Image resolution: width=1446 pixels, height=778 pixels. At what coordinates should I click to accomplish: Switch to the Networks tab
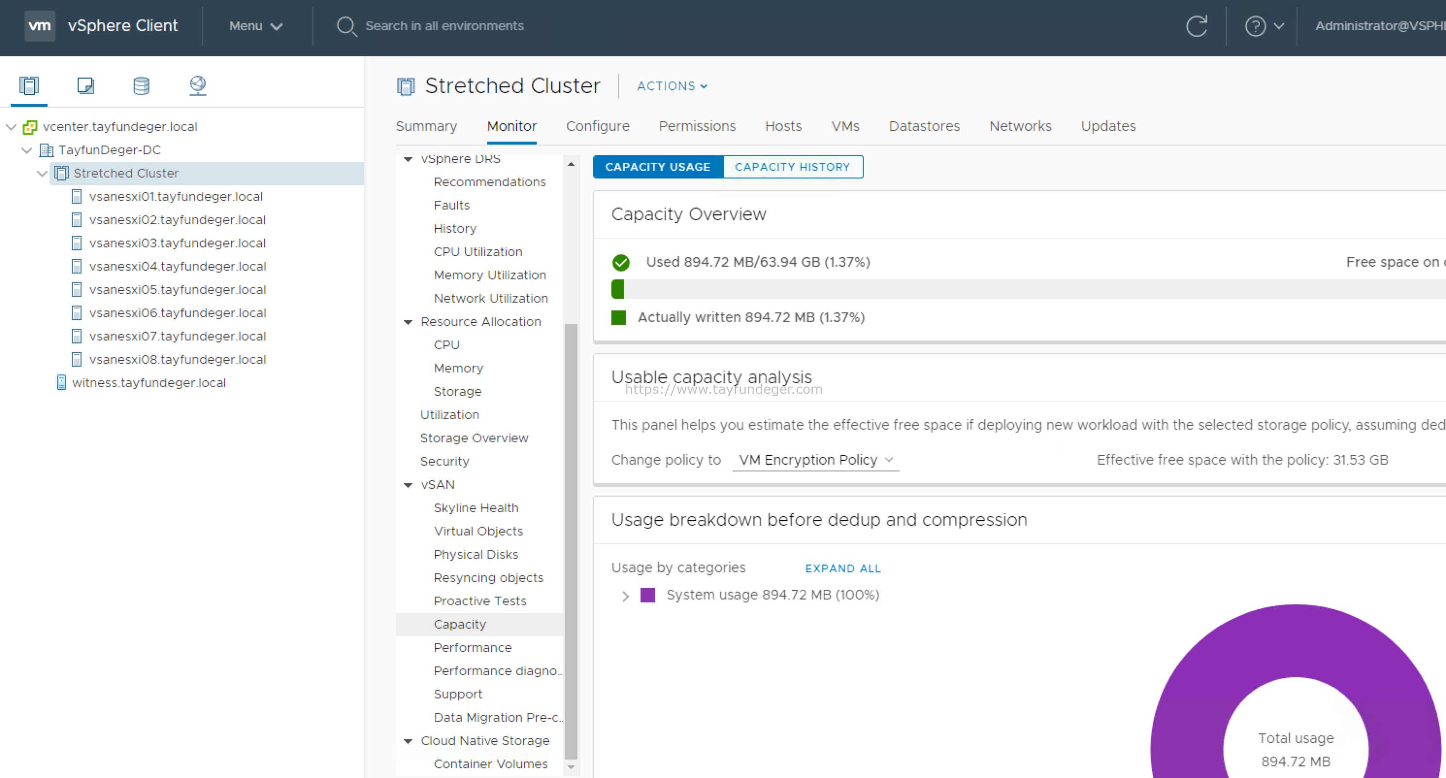(x=1020, y=126)
